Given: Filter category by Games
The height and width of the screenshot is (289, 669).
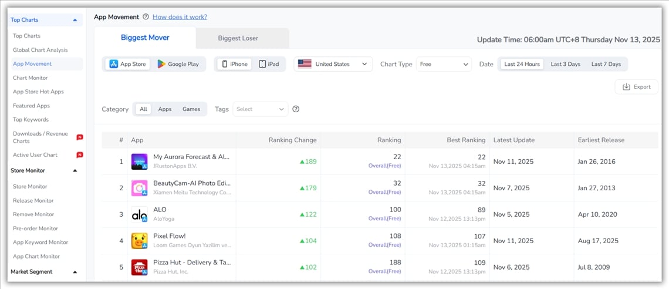Looking at the screenshot, I should click(x=191, y=109).
